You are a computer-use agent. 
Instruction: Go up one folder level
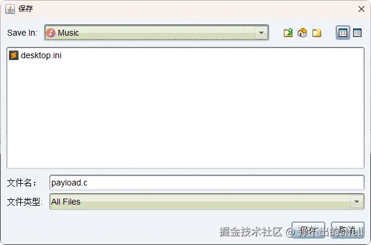tap(288, 33)
